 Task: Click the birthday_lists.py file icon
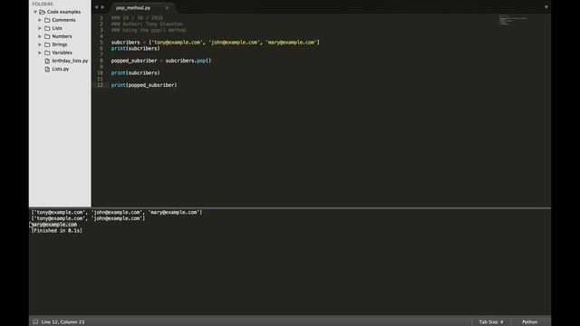point(47,61)
